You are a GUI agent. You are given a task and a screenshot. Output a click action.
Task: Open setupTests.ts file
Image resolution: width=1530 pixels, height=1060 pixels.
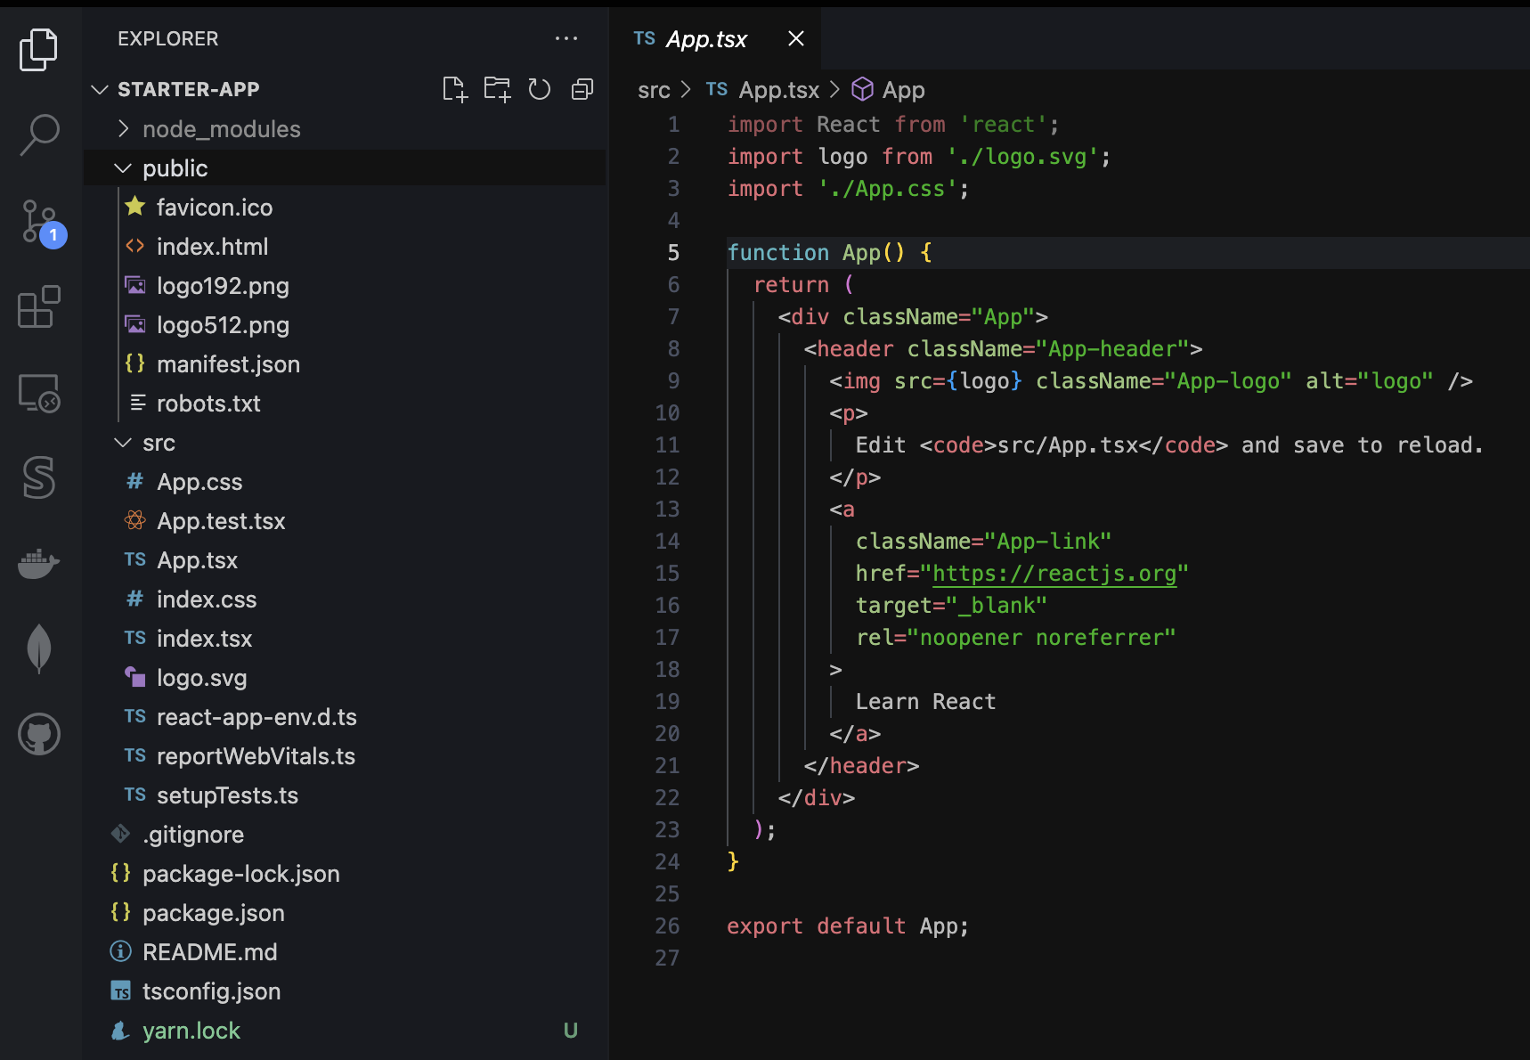click(346, 795)
